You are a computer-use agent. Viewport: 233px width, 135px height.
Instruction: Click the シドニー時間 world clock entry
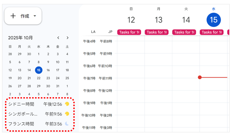coord(21,104)
